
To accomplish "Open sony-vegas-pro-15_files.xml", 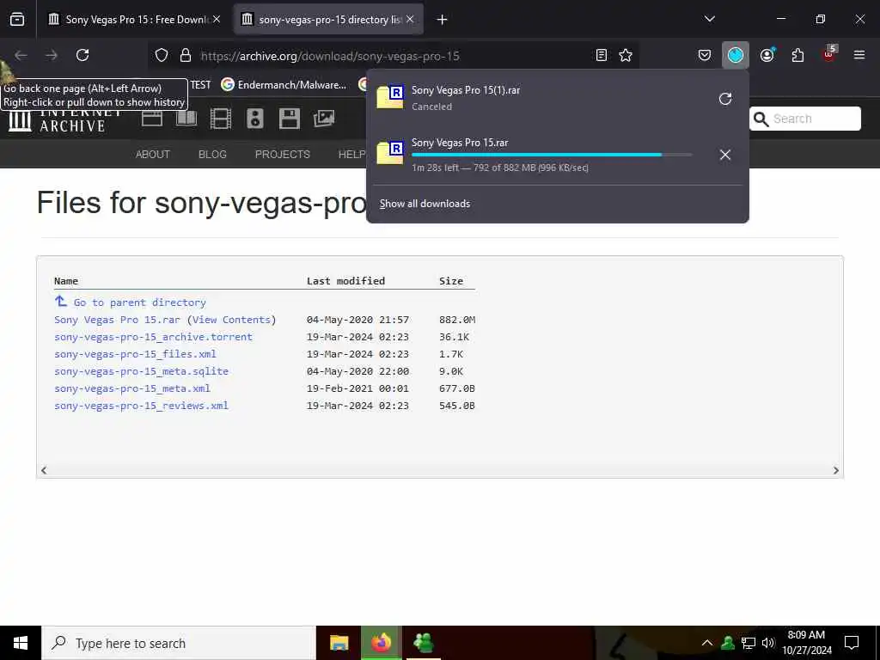I will point(135,354).
